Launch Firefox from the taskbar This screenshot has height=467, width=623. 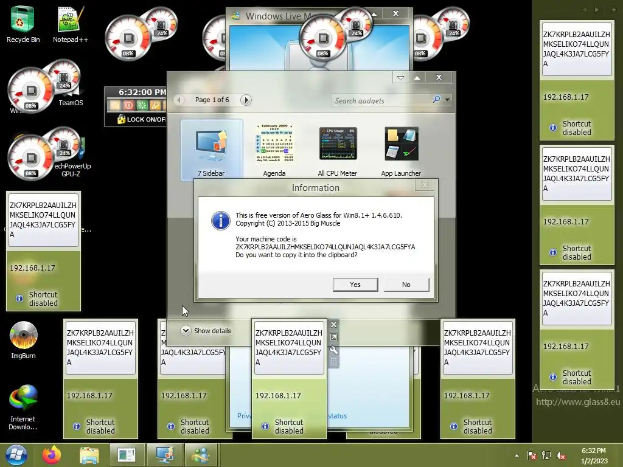click(52, 455)
